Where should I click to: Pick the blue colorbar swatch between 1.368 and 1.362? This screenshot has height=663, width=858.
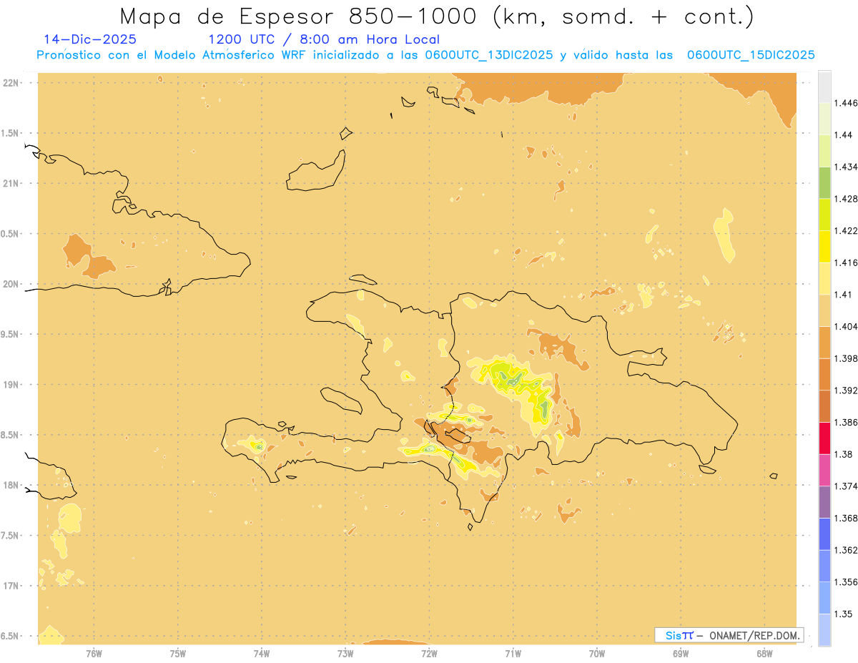tap(824, 534)
